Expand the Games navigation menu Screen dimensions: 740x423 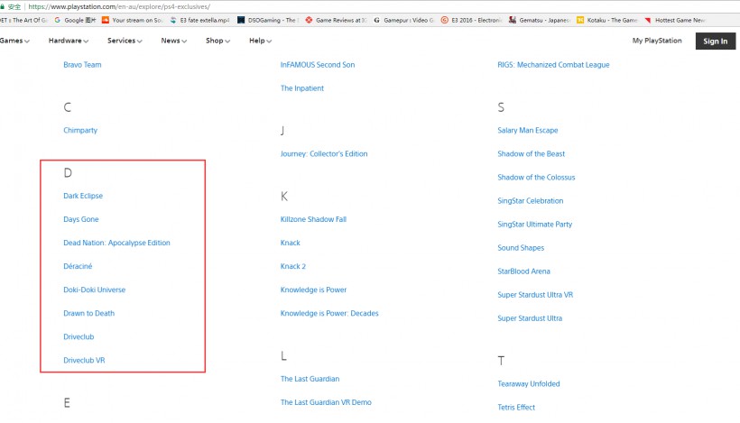tap(14, 41)
